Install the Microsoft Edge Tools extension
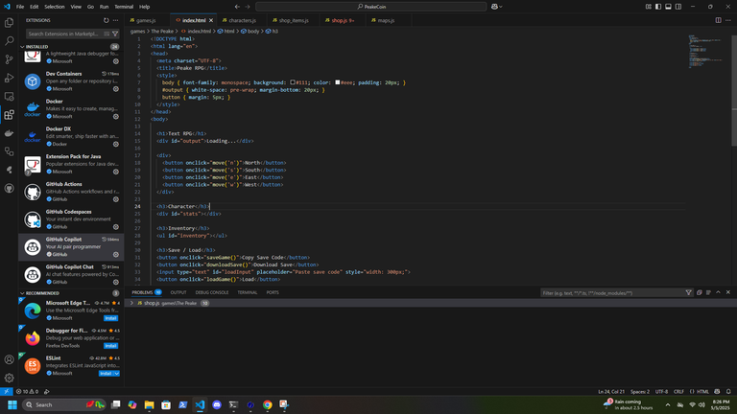Screen dimensions: 737x414 [110, 318]
